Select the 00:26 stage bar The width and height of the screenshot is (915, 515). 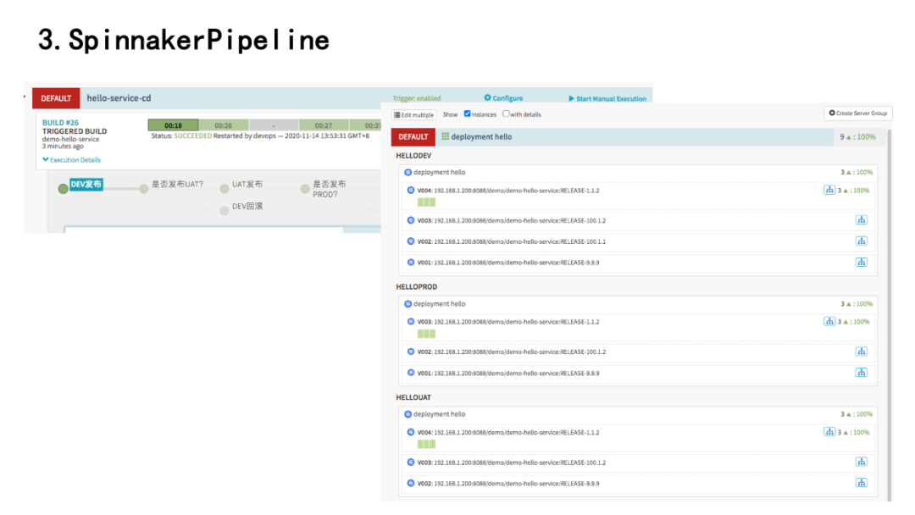click(224, 125)
